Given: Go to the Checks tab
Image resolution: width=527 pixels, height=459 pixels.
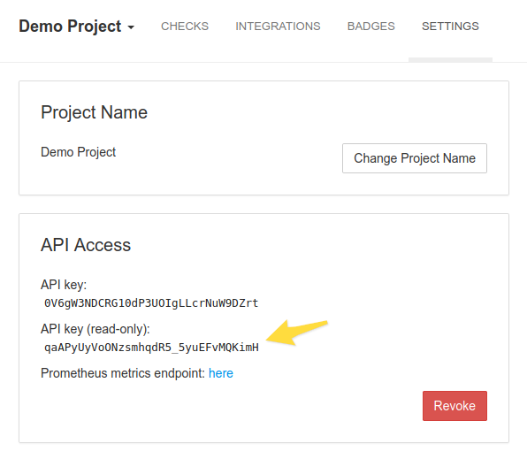Looking at the screenshot, I should (x=185, y=27).
